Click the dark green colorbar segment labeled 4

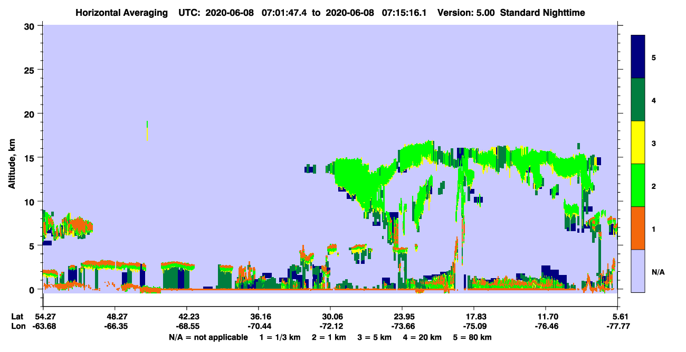click(638, 100)
